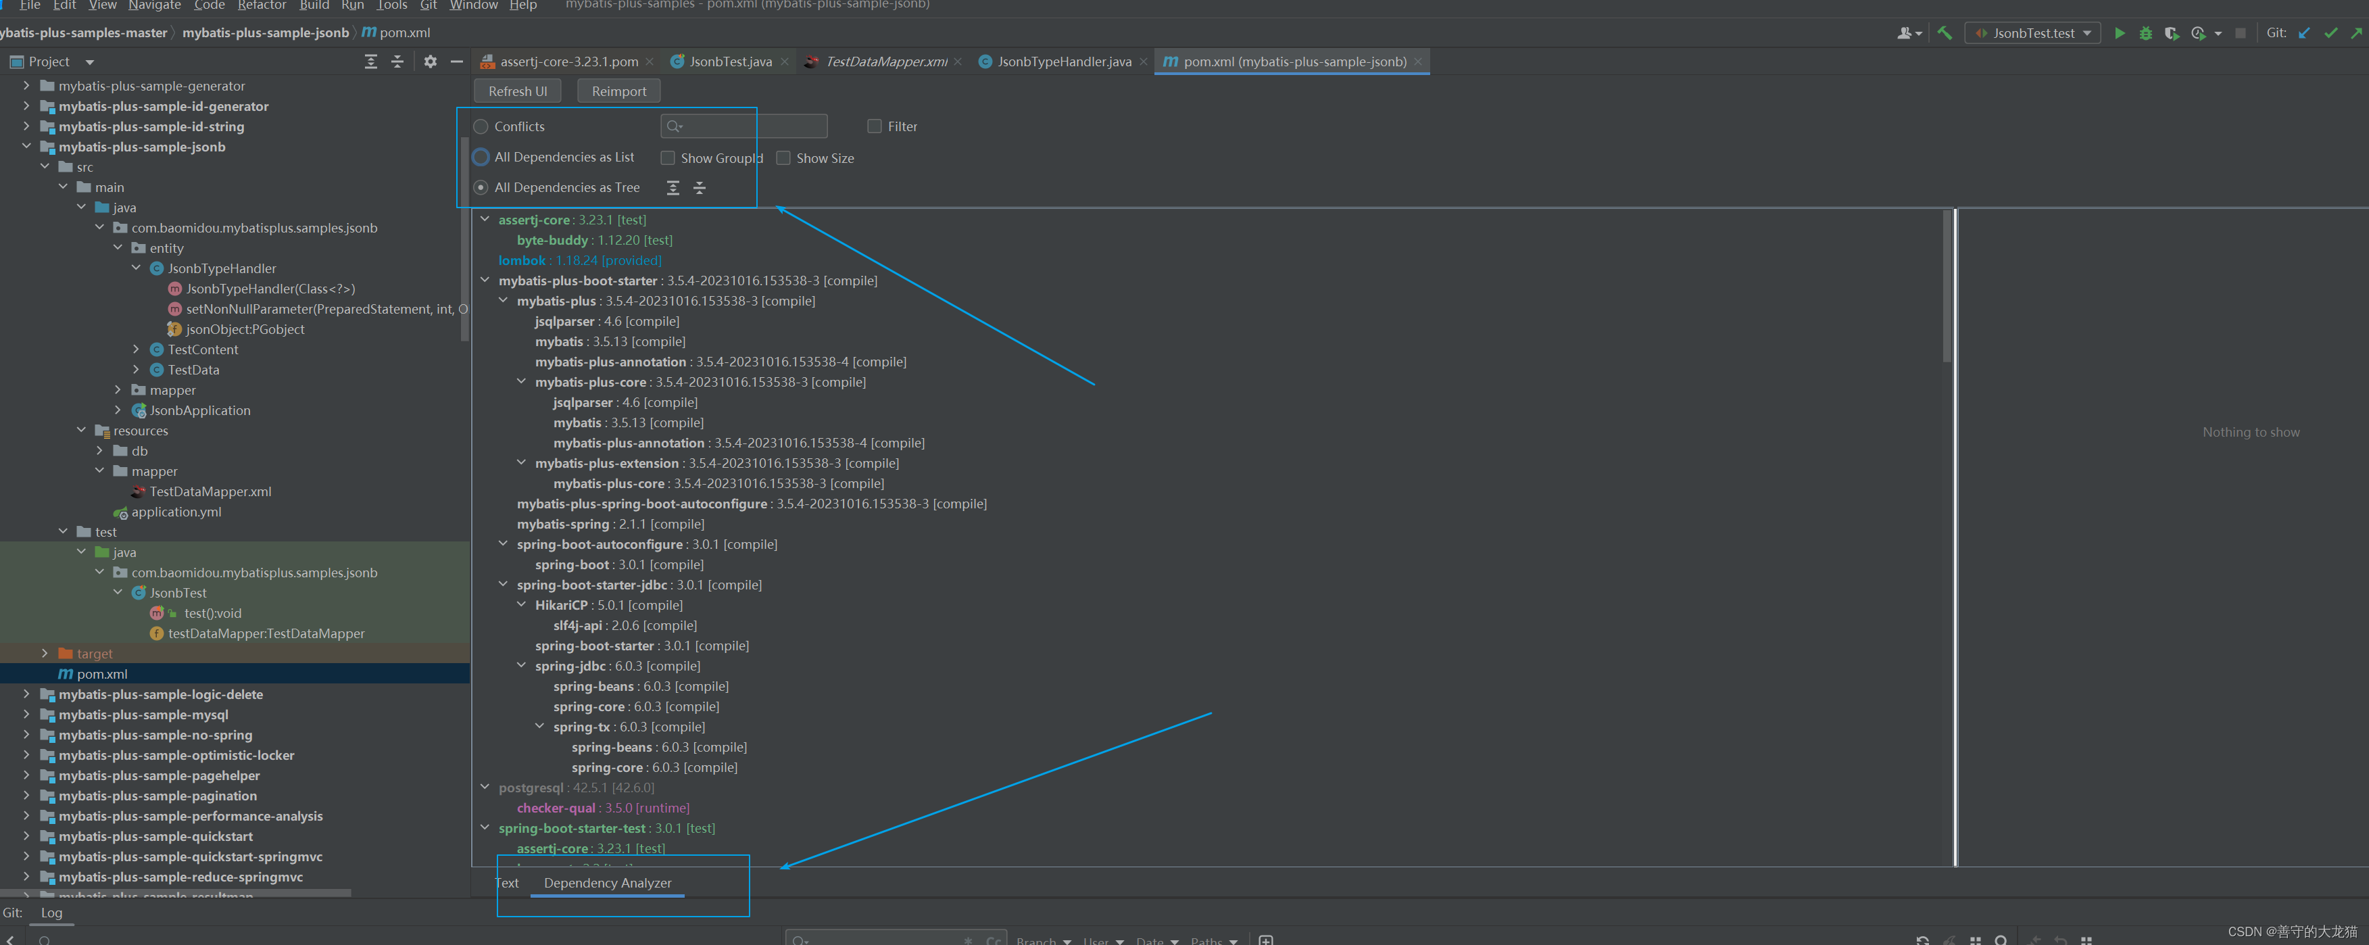The image size is (2369, 945).
Task: Collapse the HikariCP dependency node
Action: [x=521, y=604]
